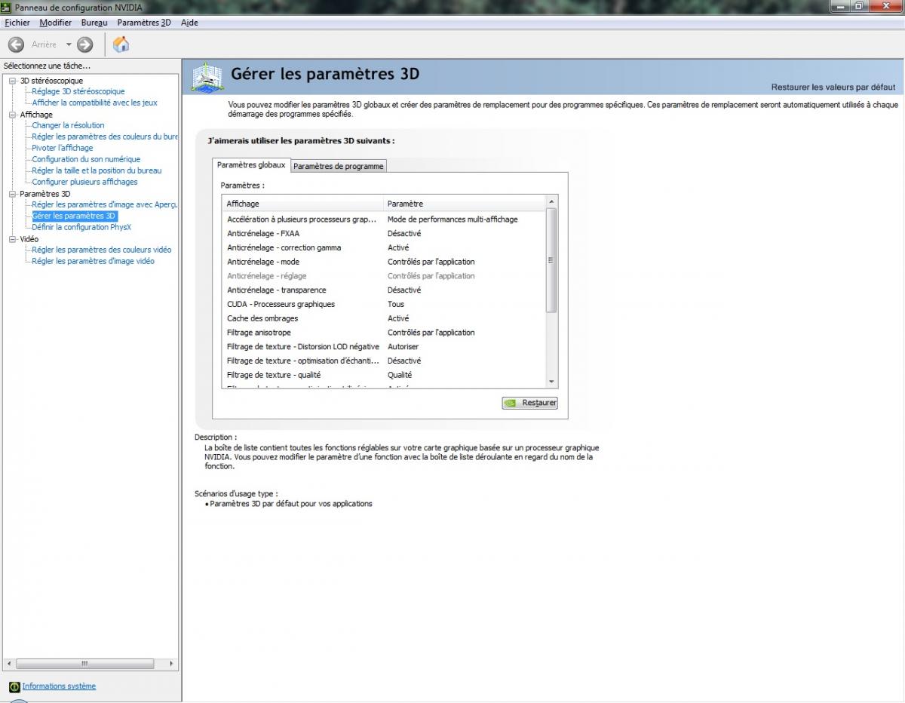
Task: Select the Cache des ombrages row
Action: tap(384, 318)
